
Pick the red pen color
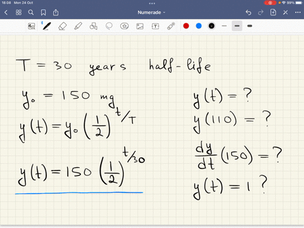(x=186, y=26)
